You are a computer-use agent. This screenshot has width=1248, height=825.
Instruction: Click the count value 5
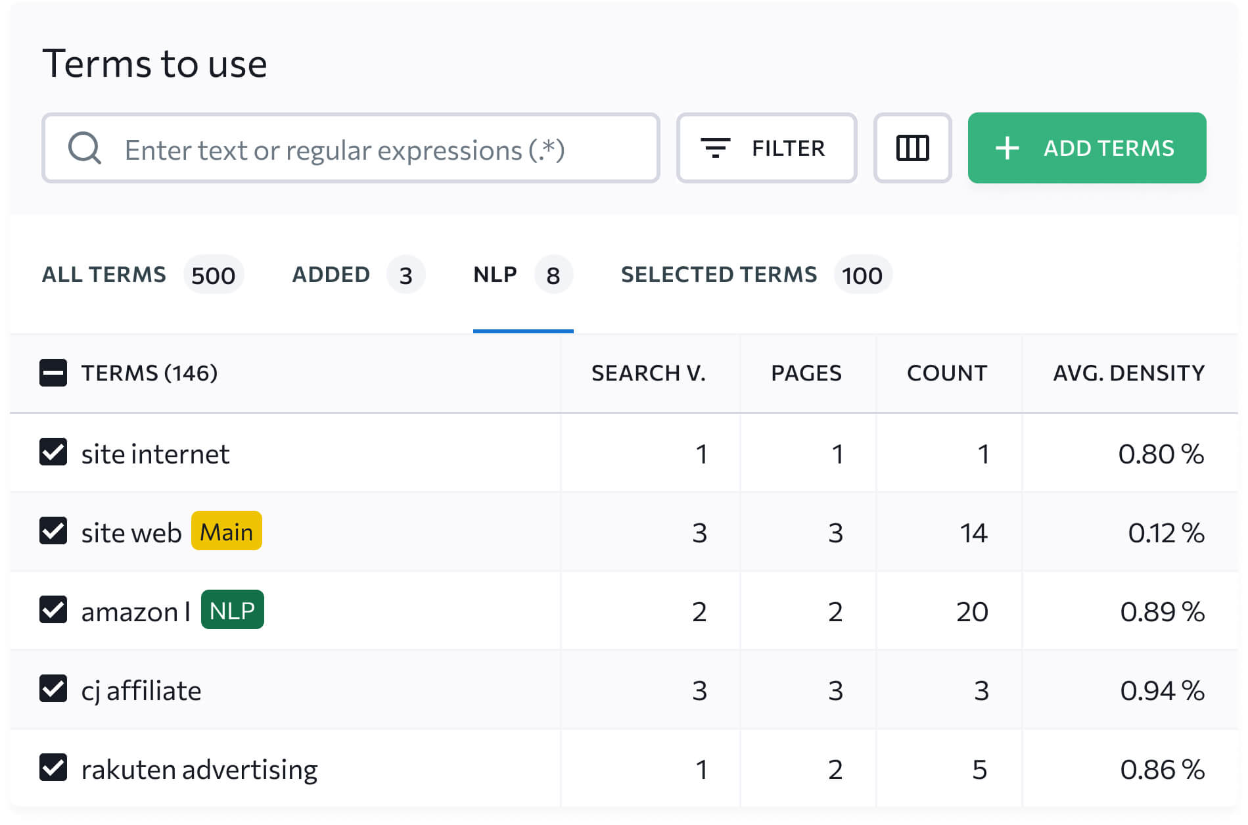[x=980, y=769]
